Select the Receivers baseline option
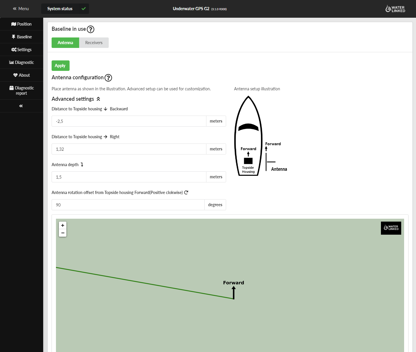The width and height of the screenshot is (416, 352). 94,43
